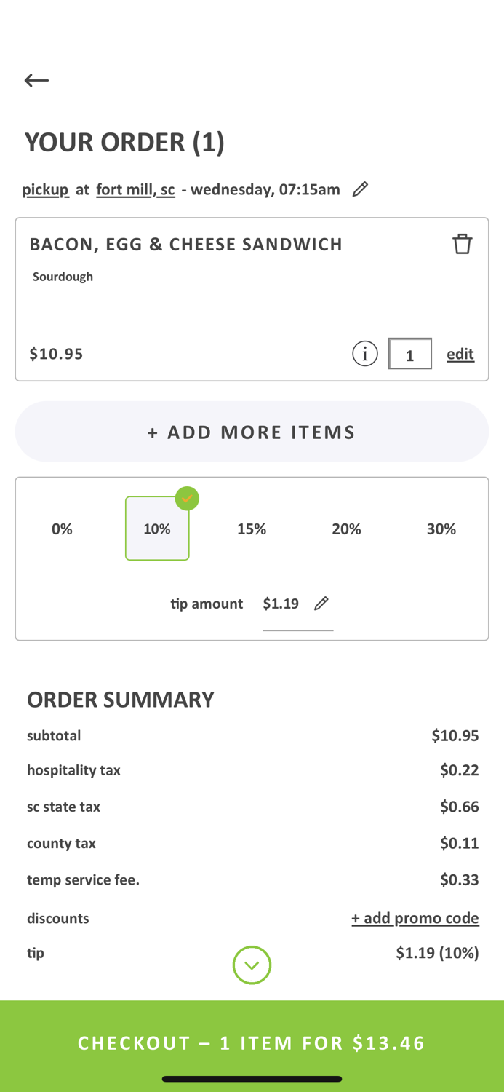Edit pickup time with pencil icon
504x1092 pixels.
tap(360, 189)
